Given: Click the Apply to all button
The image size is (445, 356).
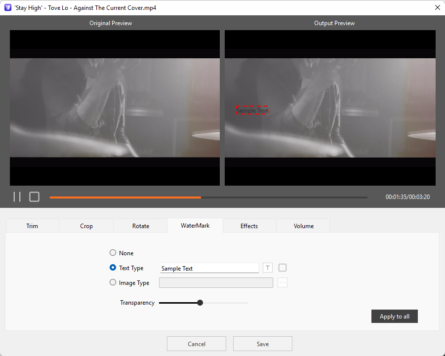Looking at the screenshot, I should tap(395, 316).
